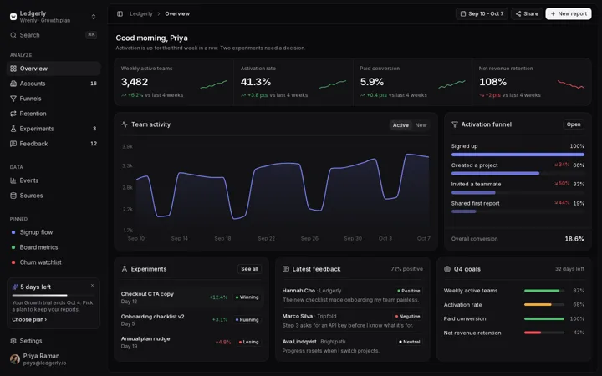Click the share icon in Share button

click(x=518, y=14)
